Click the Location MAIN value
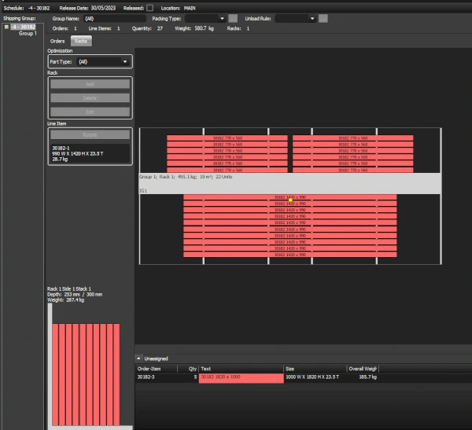The image size is (472, 430). tap(190, 8)
